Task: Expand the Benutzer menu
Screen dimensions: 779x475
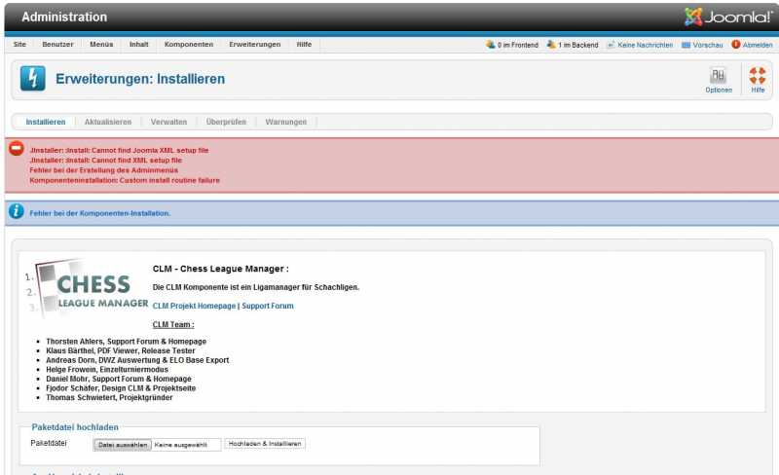Action: (x=57, y=45)
